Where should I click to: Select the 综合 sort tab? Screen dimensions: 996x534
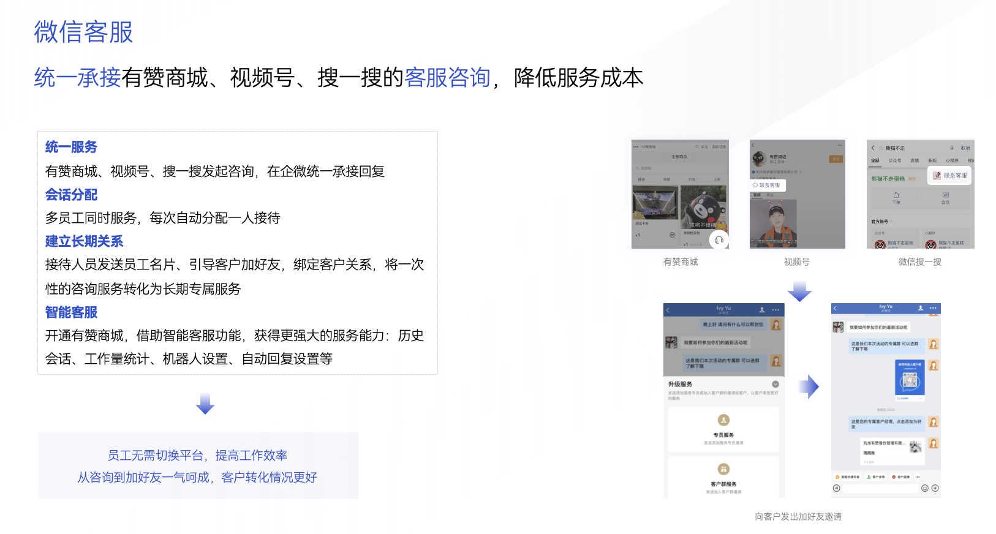pos(641,179)
